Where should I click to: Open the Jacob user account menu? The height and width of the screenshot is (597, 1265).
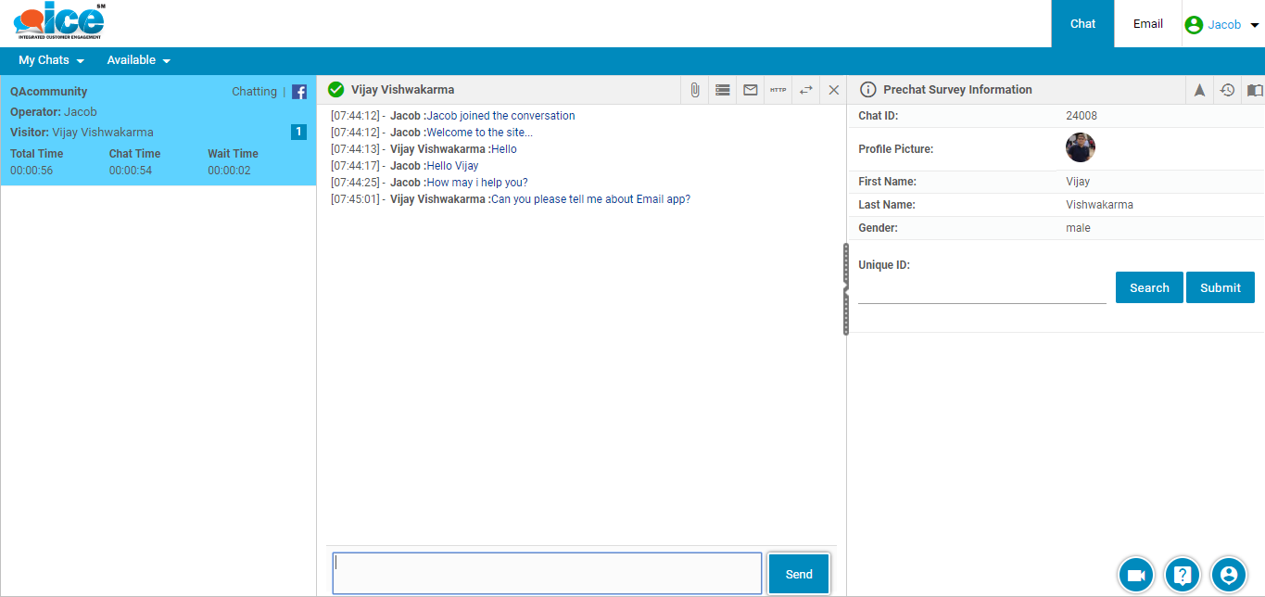1222,25
